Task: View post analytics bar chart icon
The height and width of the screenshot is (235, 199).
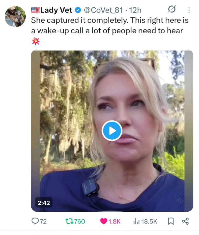Action: 136,221
